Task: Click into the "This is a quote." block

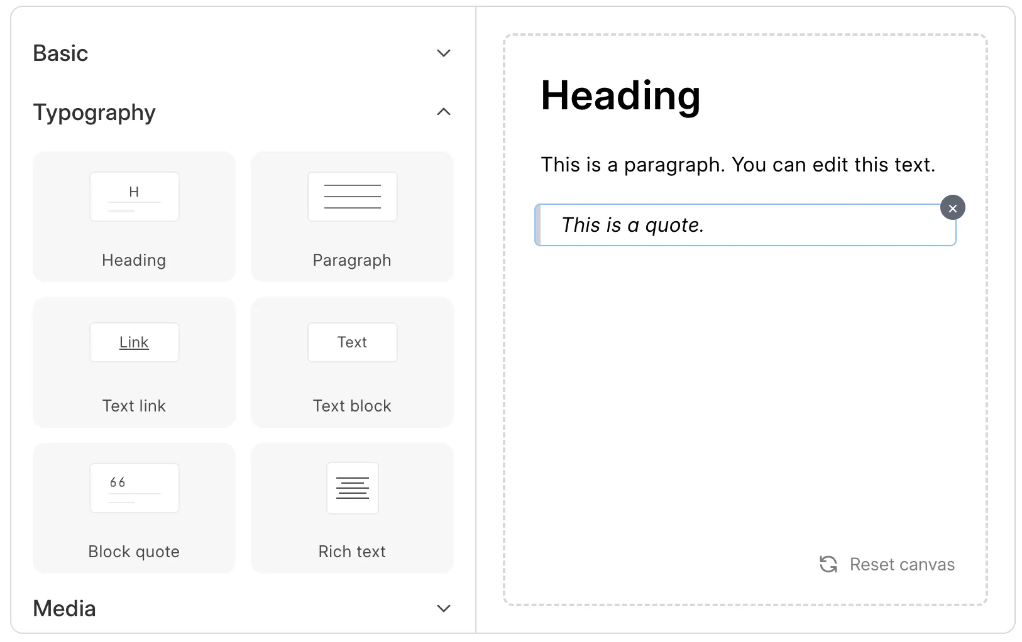Action: tap(632, 225)
